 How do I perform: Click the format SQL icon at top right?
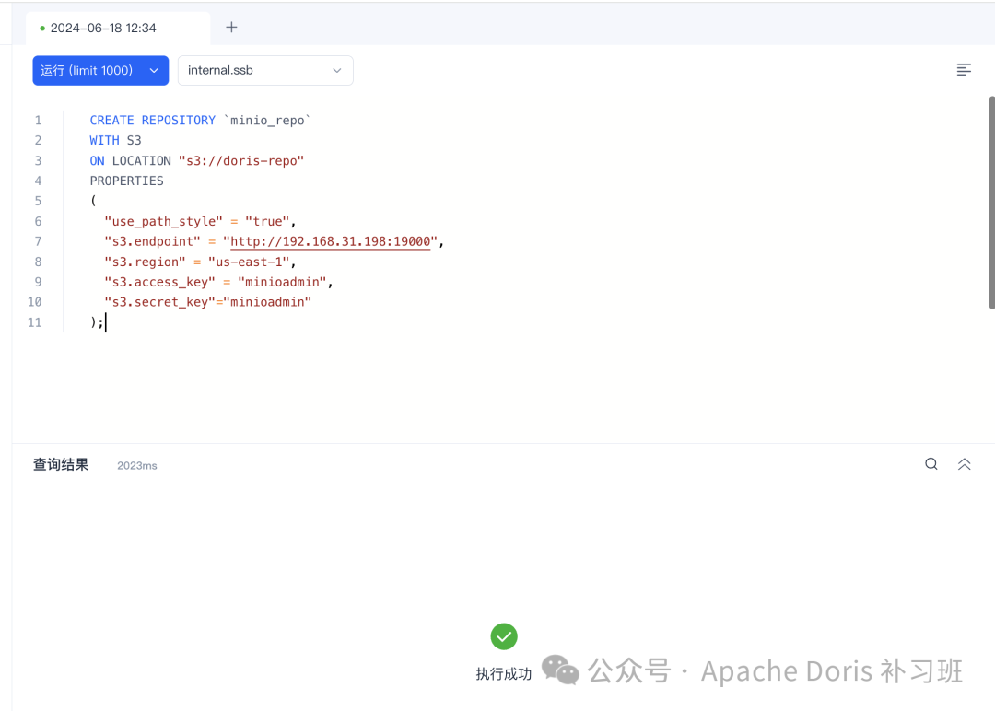[964, 70]
